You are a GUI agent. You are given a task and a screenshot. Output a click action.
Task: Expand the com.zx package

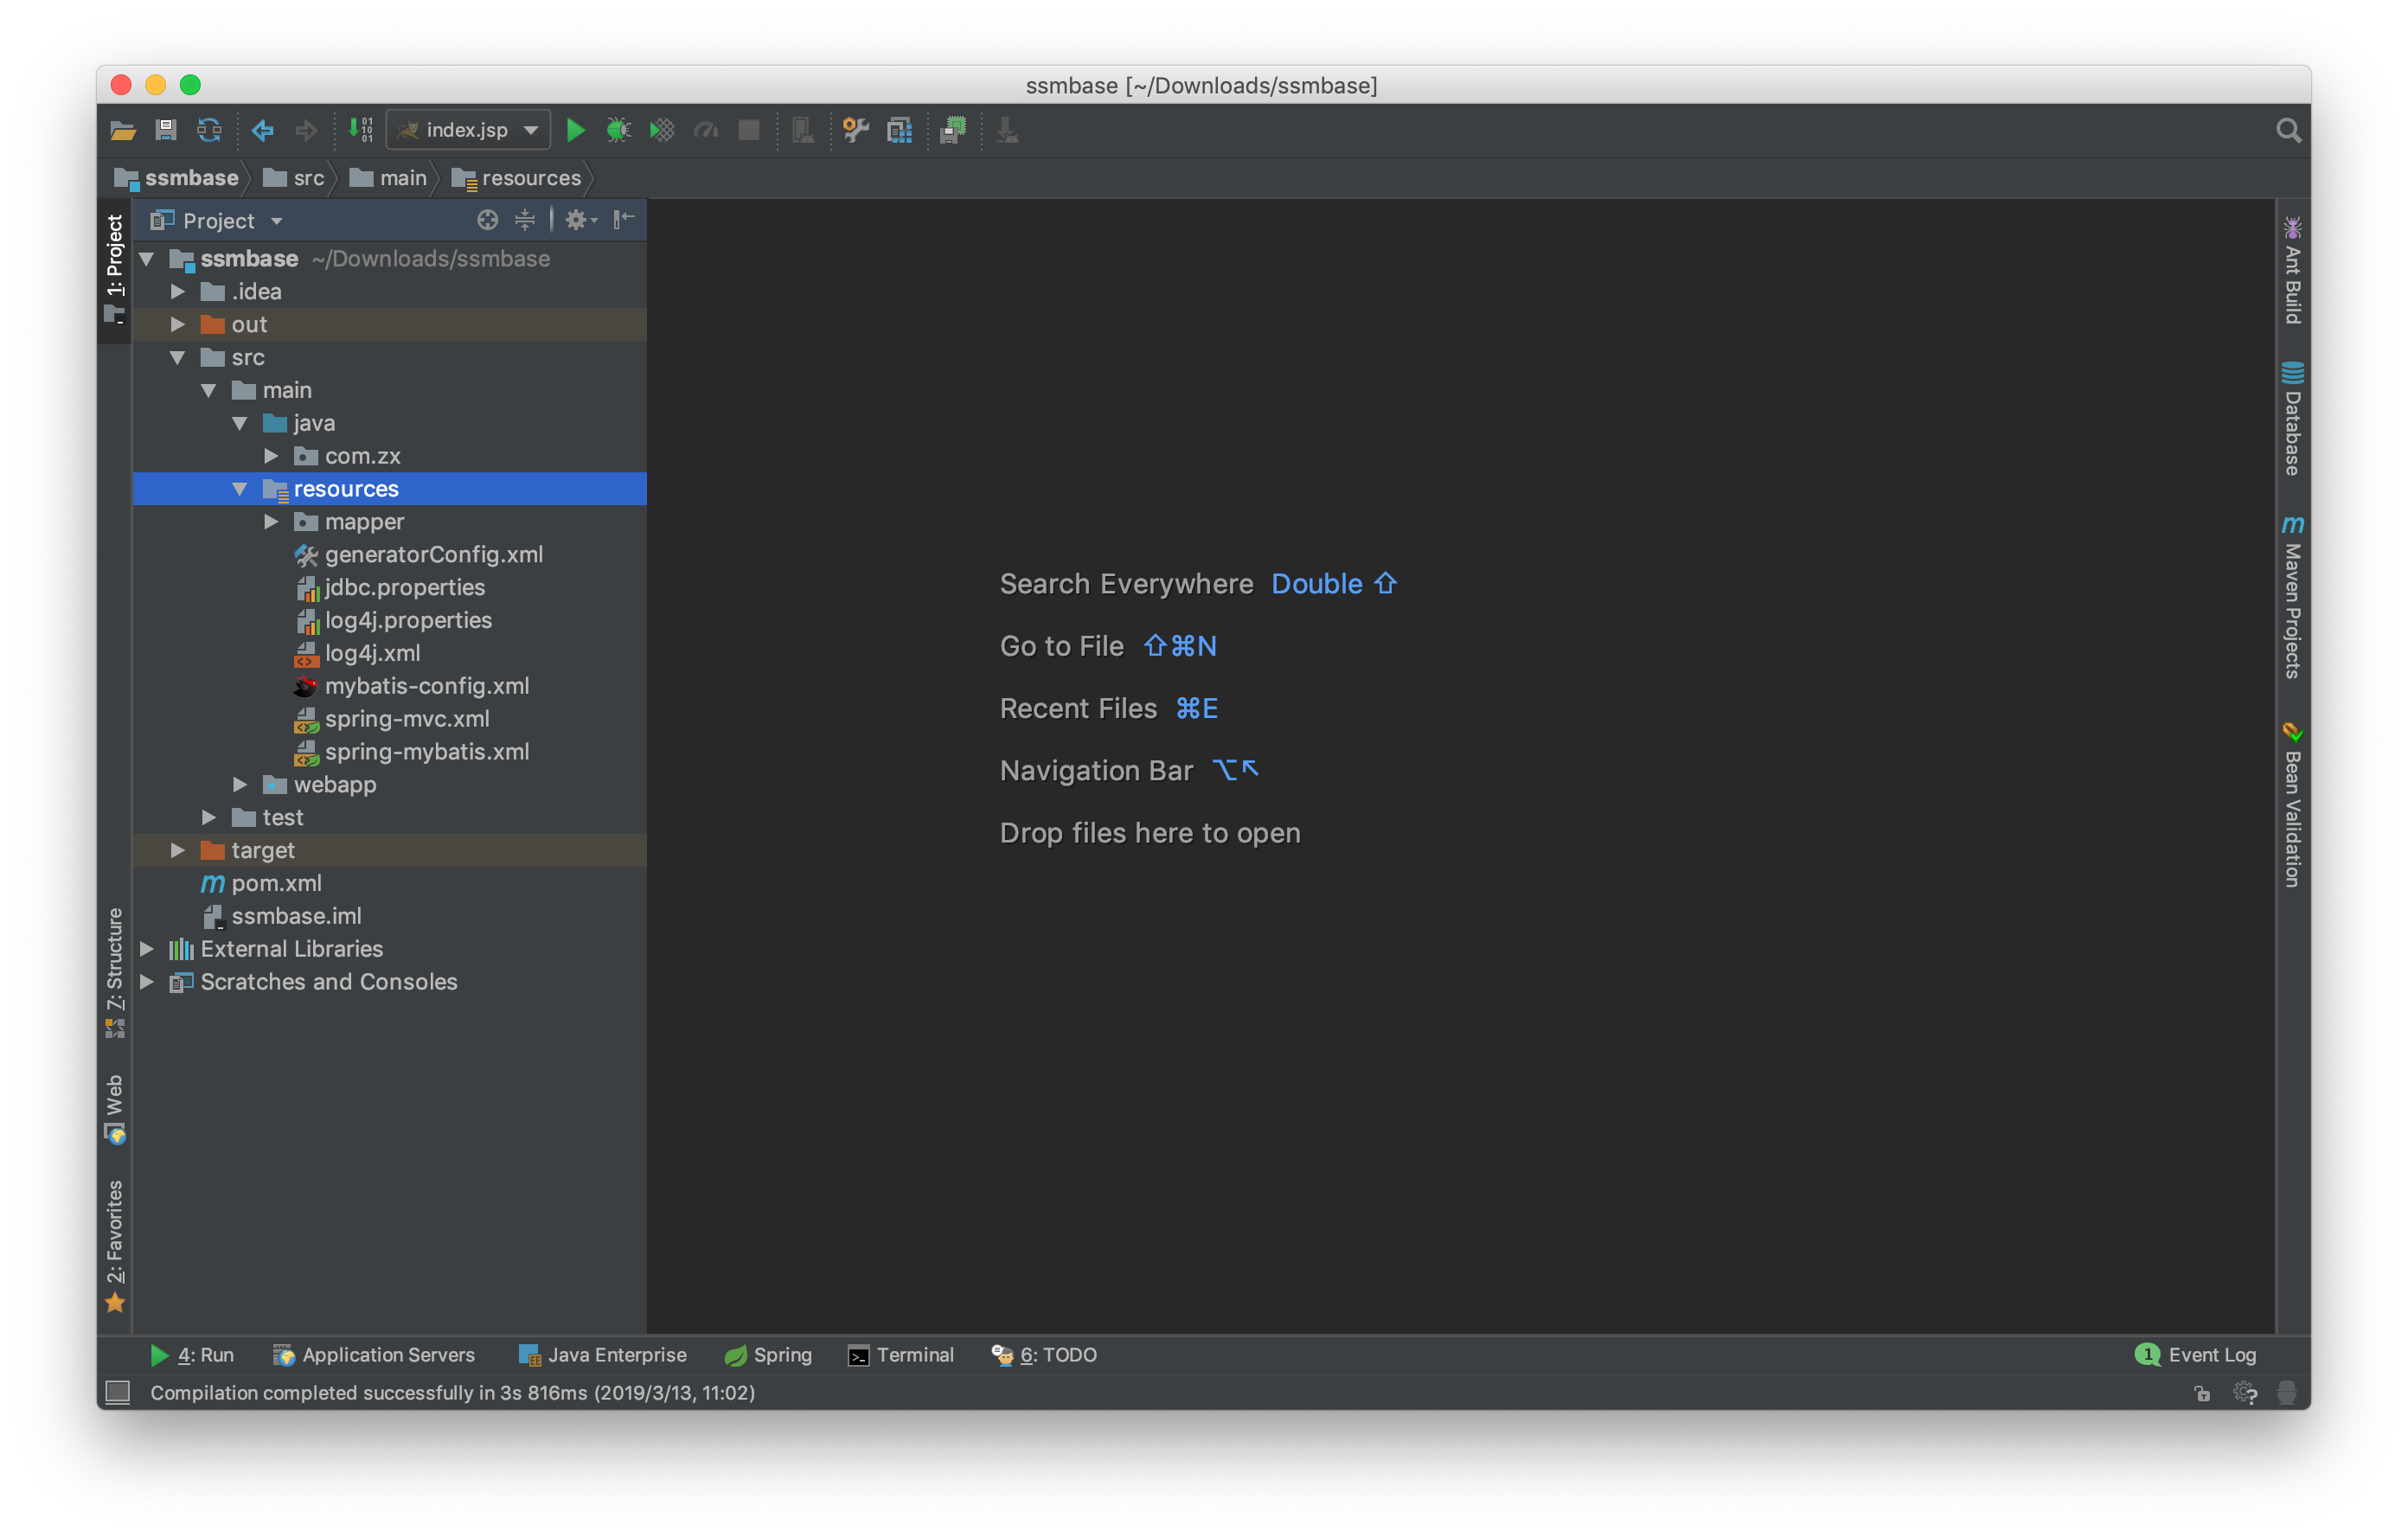click(x=271, y=456)
